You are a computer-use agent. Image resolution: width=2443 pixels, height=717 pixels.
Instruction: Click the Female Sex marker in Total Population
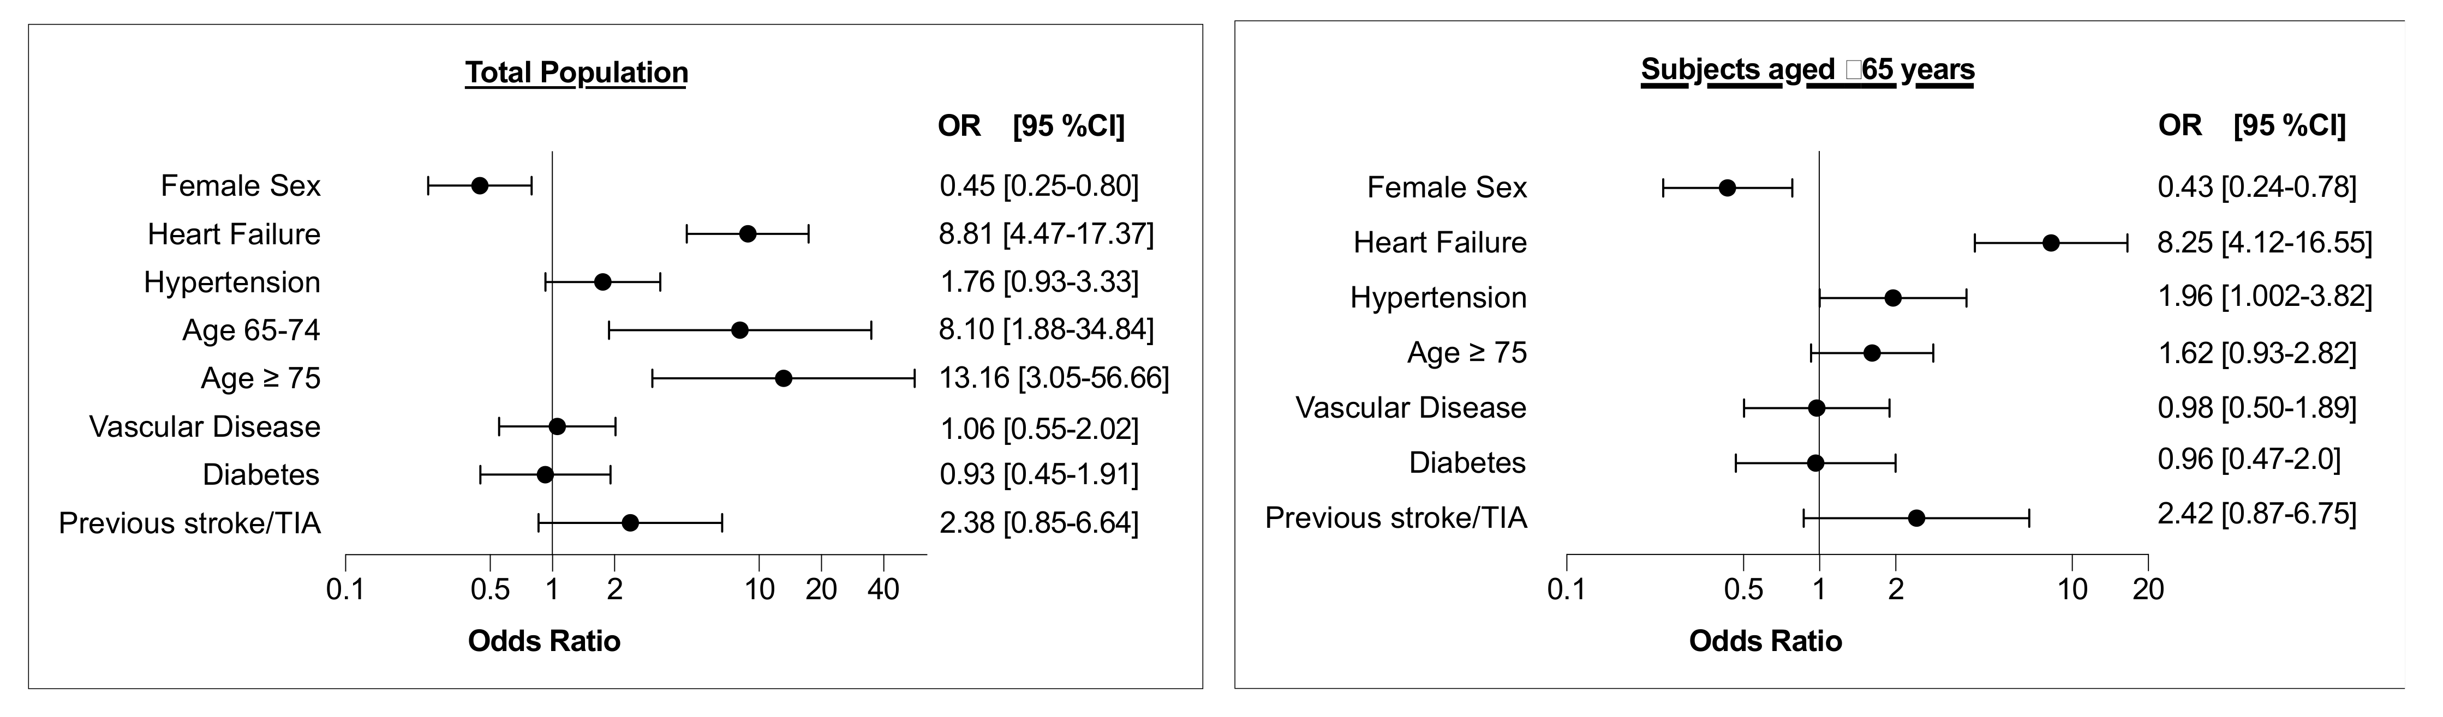pyautogui.click(x=480, y=185)
